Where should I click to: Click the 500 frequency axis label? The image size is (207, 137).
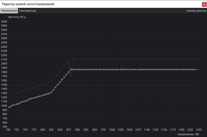click(5, 127)
